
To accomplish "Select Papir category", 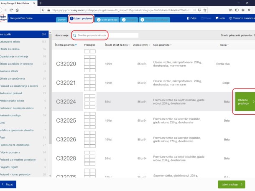I will coord(24,138).
